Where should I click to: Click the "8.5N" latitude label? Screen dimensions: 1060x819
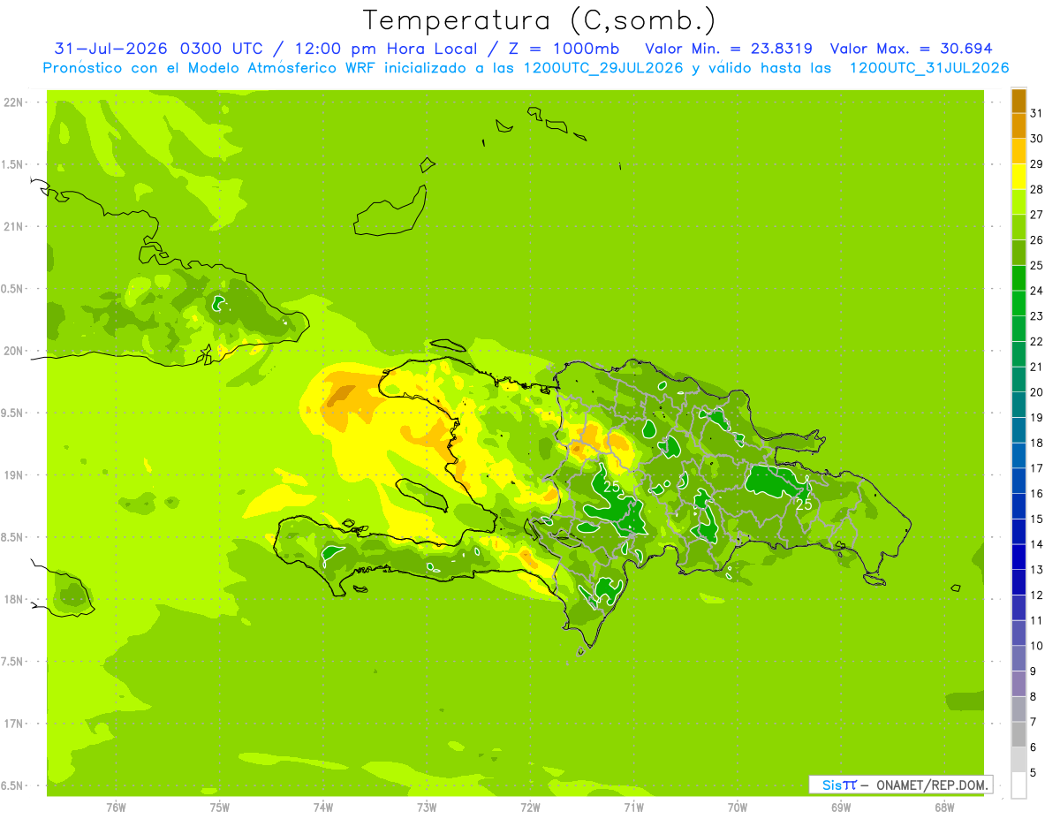(13, 537)
